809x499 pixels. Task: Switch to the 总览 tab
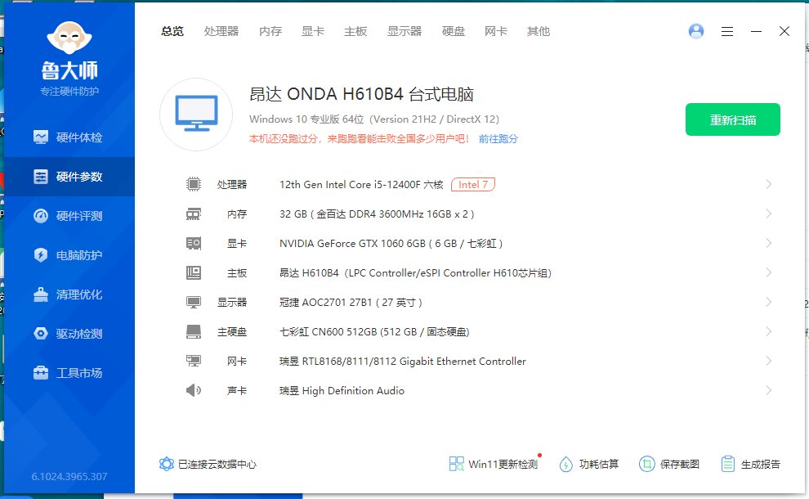(172, 32)
